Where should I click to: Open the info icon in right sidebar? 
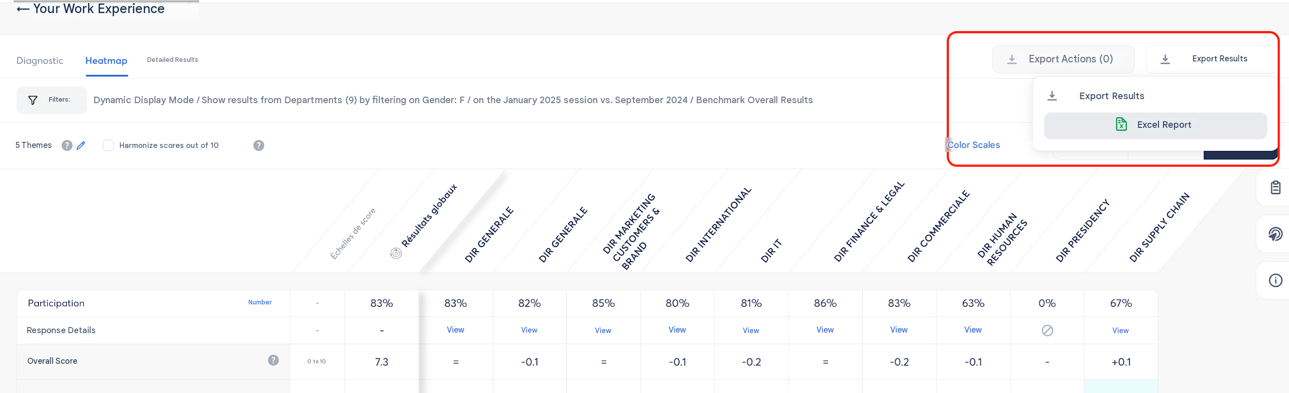[x=1275, y=280]
